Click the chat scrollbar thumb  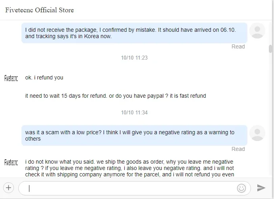tap(270, 49)
